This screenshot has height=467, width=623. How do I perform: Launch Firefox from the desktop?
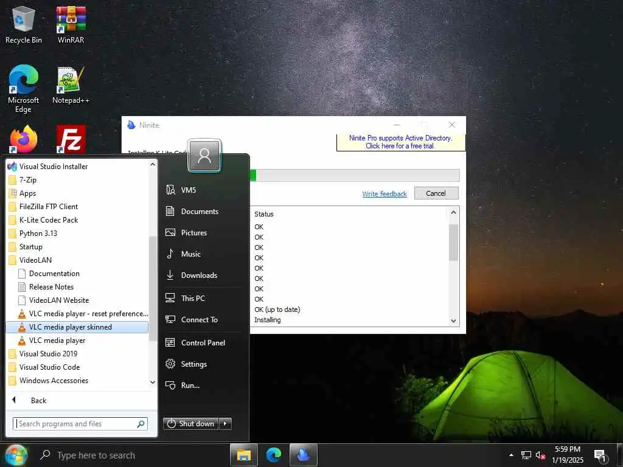[x=24, y=140]
